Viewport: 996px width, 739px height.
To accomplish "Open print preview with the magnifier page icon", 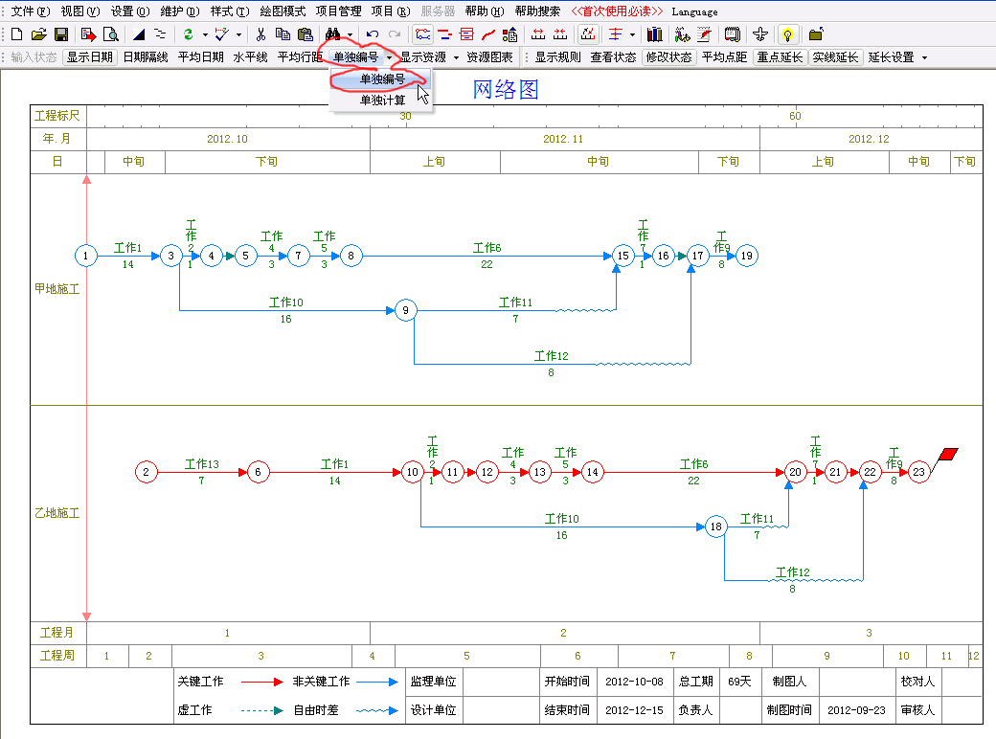I will click(110, 34).
